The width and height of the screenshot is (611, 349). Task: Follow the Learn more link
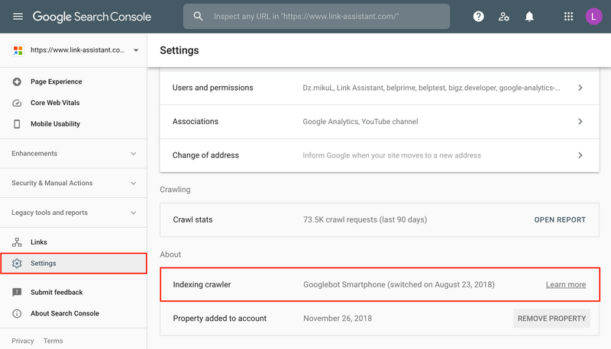pos(566,284)
